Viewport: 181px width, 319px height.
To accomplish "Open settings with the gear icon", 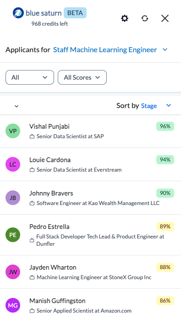I will coord(125,18).
